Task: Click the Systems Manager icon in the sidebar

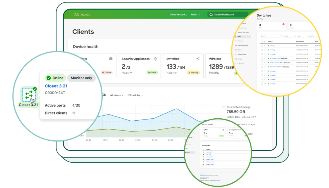Action: pos(236,45)
